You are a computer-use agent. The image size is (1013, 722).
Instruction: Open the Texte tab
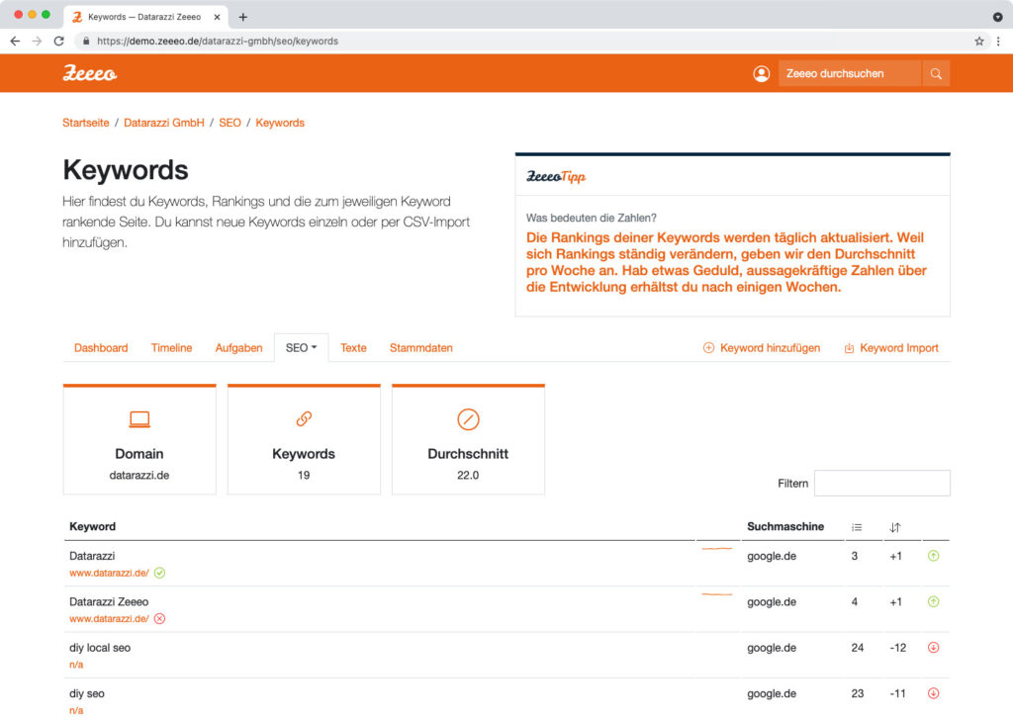353,347
